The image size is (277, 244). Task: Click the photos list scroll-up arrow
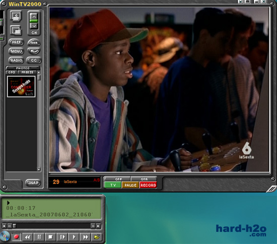coord(39,72)
